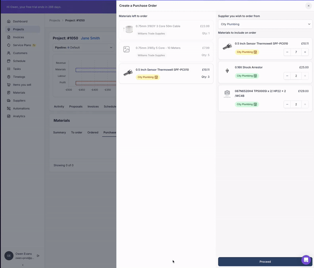Open the chat support widget

(x=306, y=260)
